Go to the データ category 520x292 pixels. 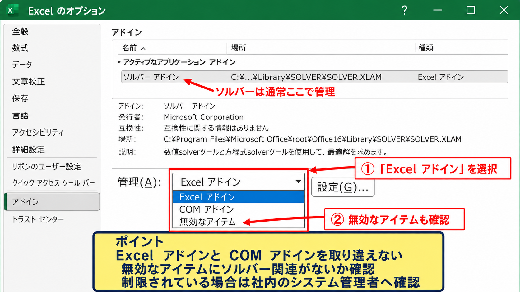(22, 64)
